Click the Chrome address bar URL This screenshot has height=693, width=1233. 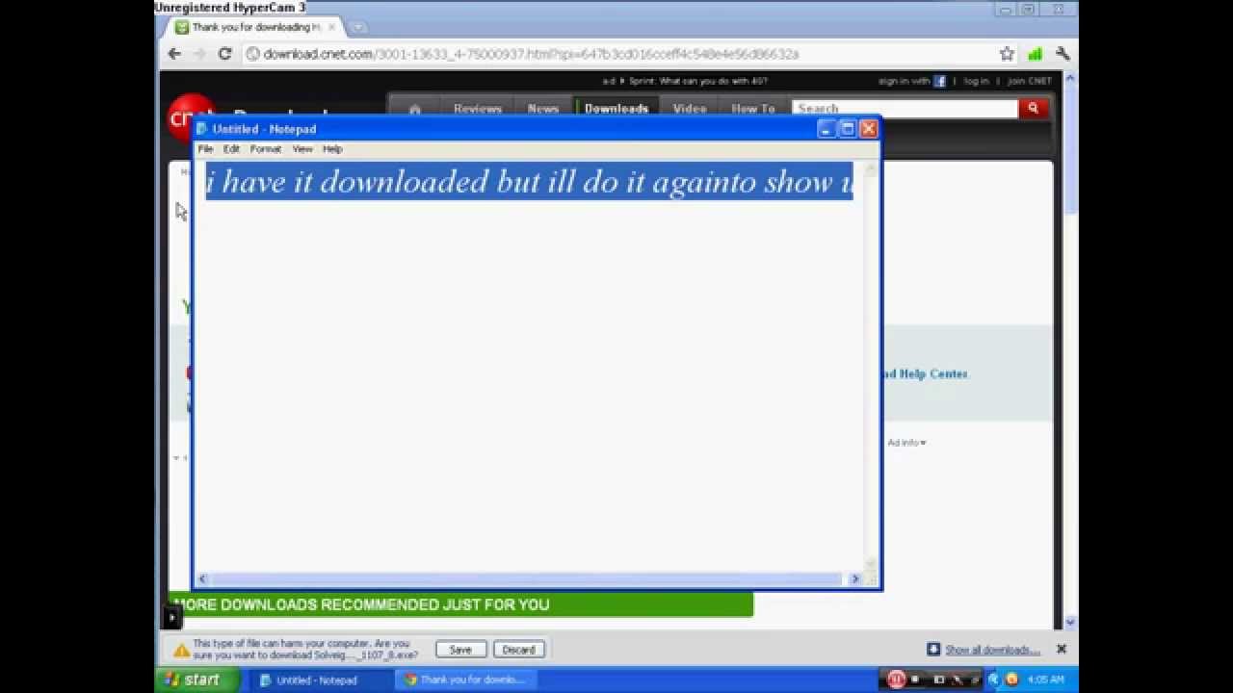[x=531, y=54]
